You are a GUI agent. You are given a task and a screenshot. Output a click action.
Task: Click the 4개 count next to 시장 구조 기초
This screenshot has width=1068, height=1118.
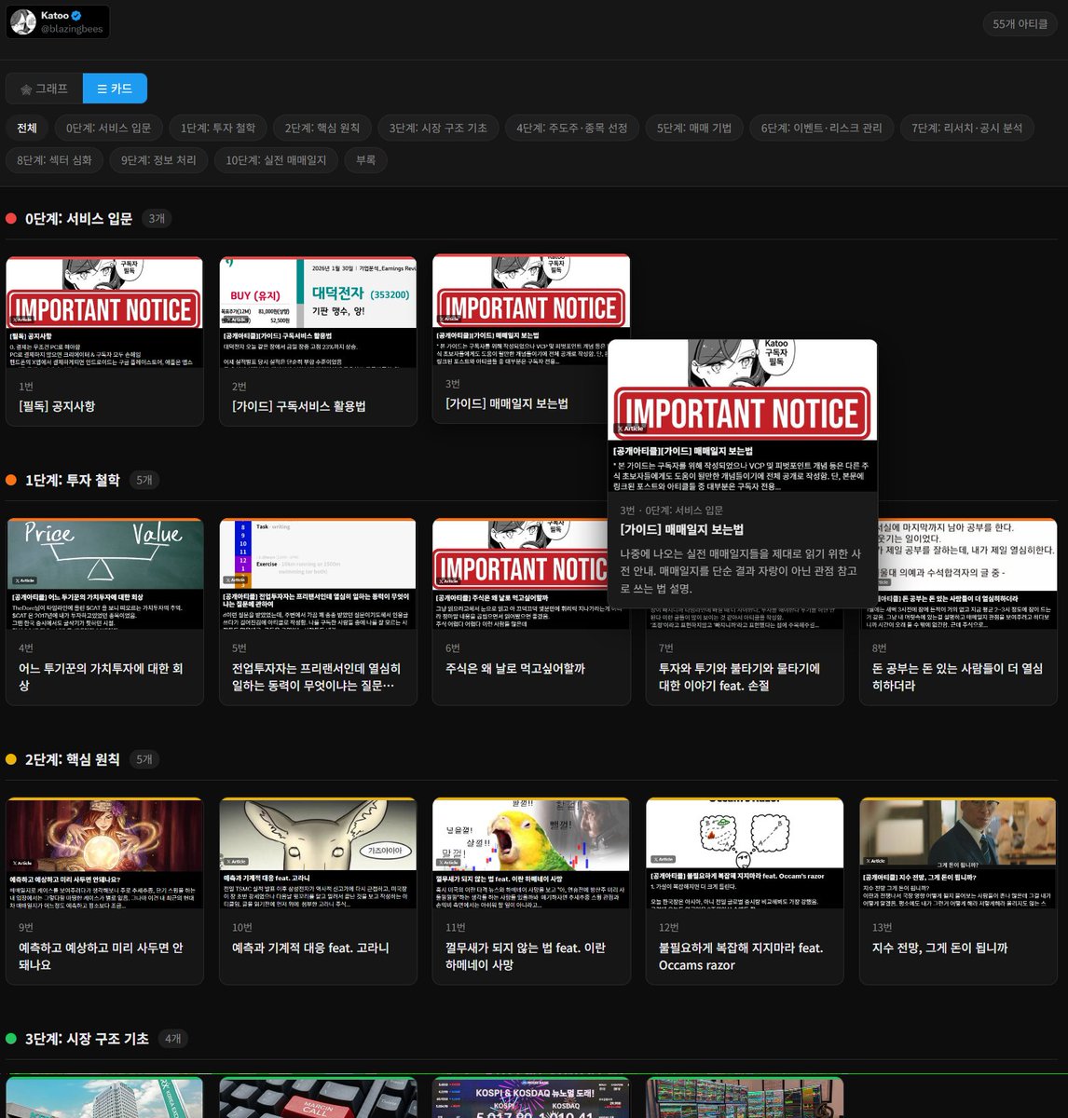click(x=173, y=1038)
